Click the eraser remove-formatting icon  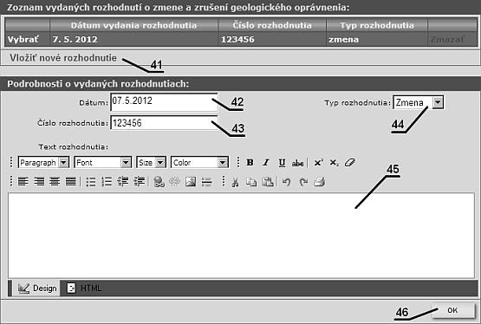350,163
